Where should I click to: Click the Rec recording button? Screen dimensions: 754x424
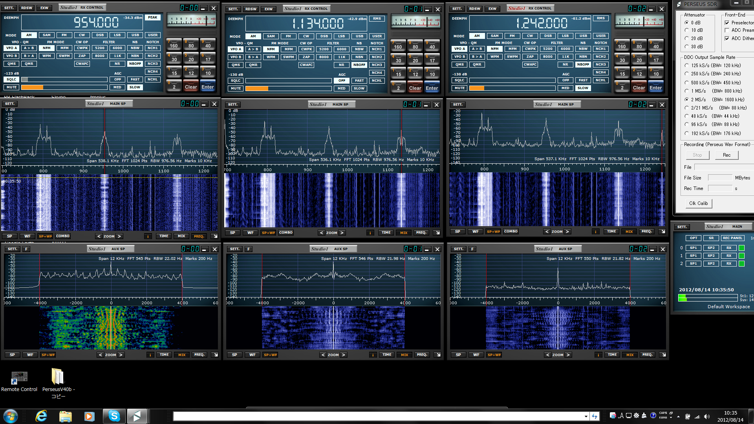(727, 155)
